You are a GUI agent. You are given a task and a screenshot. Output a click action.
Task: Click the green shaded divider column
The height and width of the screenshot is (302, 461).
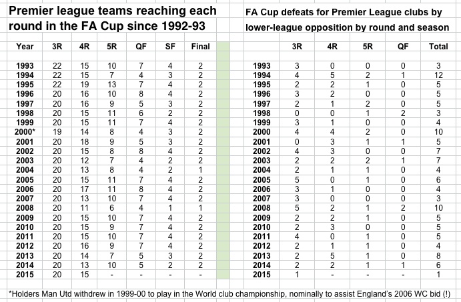coord(223,160)
